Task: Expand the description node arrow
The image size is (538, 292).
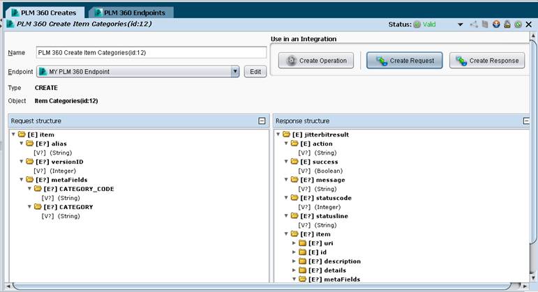Action: click(x=294, y=261)
